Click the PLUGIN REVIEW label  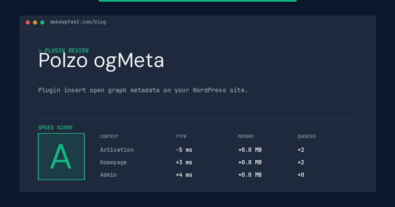click(x=64, y=51)
